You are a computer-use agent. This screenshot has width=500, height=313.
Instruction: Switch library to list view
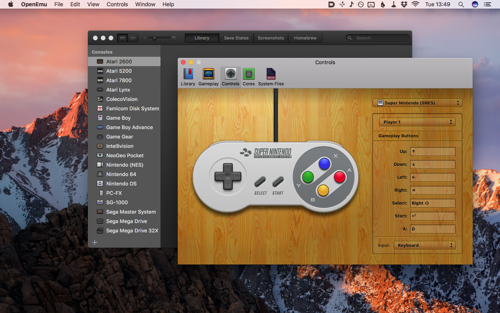coord(133,38)
